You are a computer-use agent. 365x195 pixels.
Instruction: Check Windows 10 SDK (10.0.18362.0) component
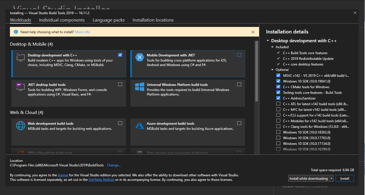click(278, 132)
